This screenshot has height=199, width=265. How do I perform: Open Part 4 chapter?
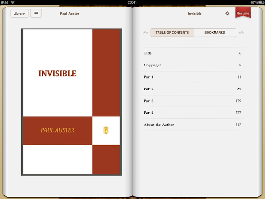click(193, 113)
